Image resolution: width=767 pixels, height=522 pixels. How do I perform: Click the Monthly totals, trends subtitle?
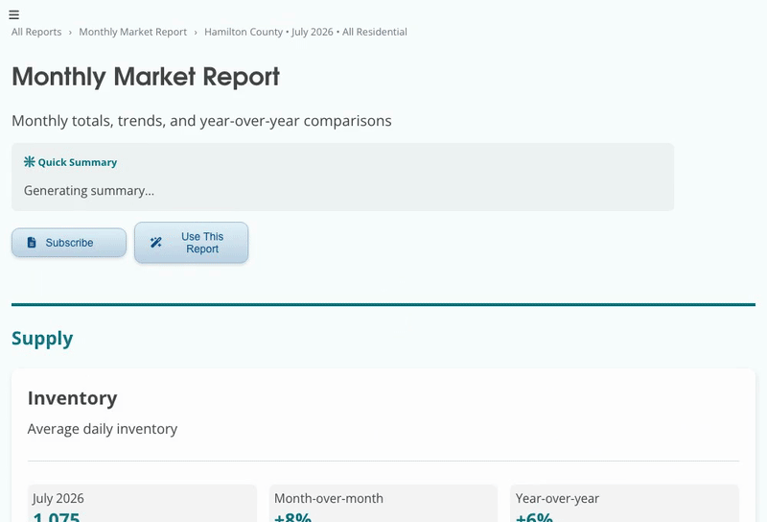201,121
